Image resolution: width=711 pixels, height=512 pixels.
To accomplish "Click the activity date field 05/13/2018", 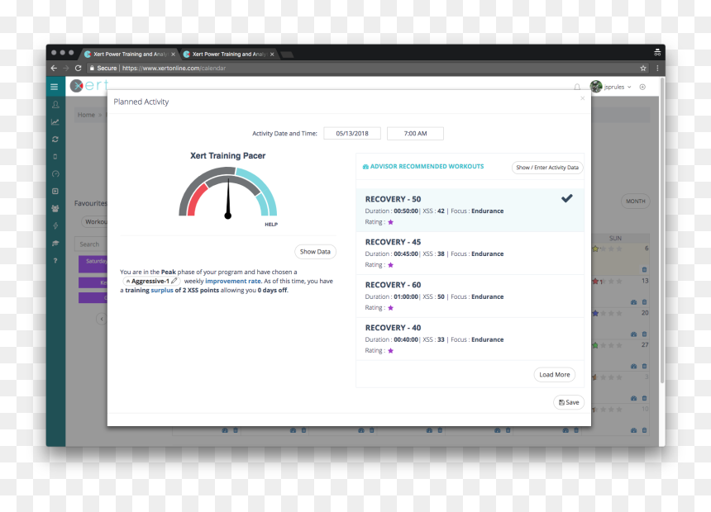I will coord(352,133).
